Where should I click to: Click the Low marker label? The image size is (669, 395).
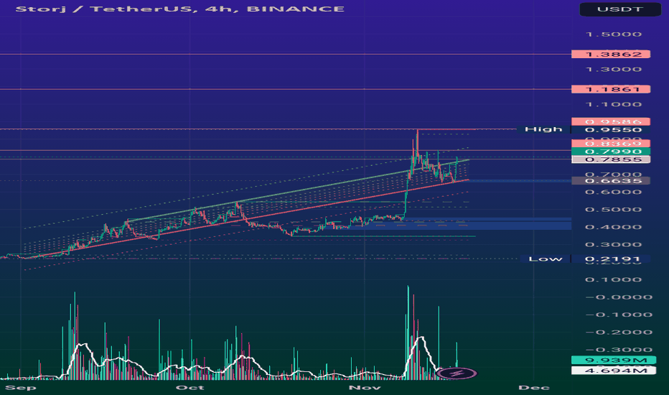545,259
